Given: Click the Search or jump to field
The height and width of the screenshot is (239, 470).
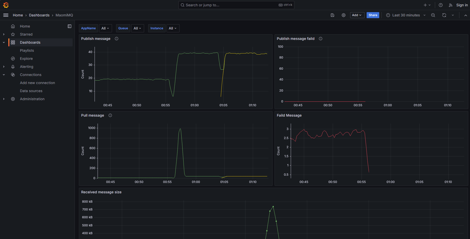Looking at the screenshot, I should click(x=236, y=5).
